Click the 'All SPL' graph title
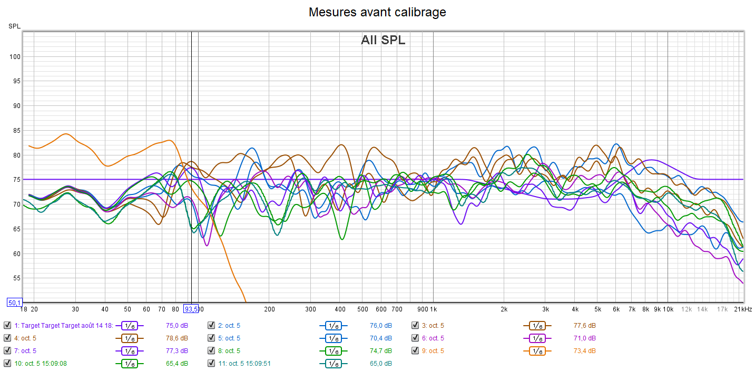Viewport: 755px width, 371px height. pos(383,40)
